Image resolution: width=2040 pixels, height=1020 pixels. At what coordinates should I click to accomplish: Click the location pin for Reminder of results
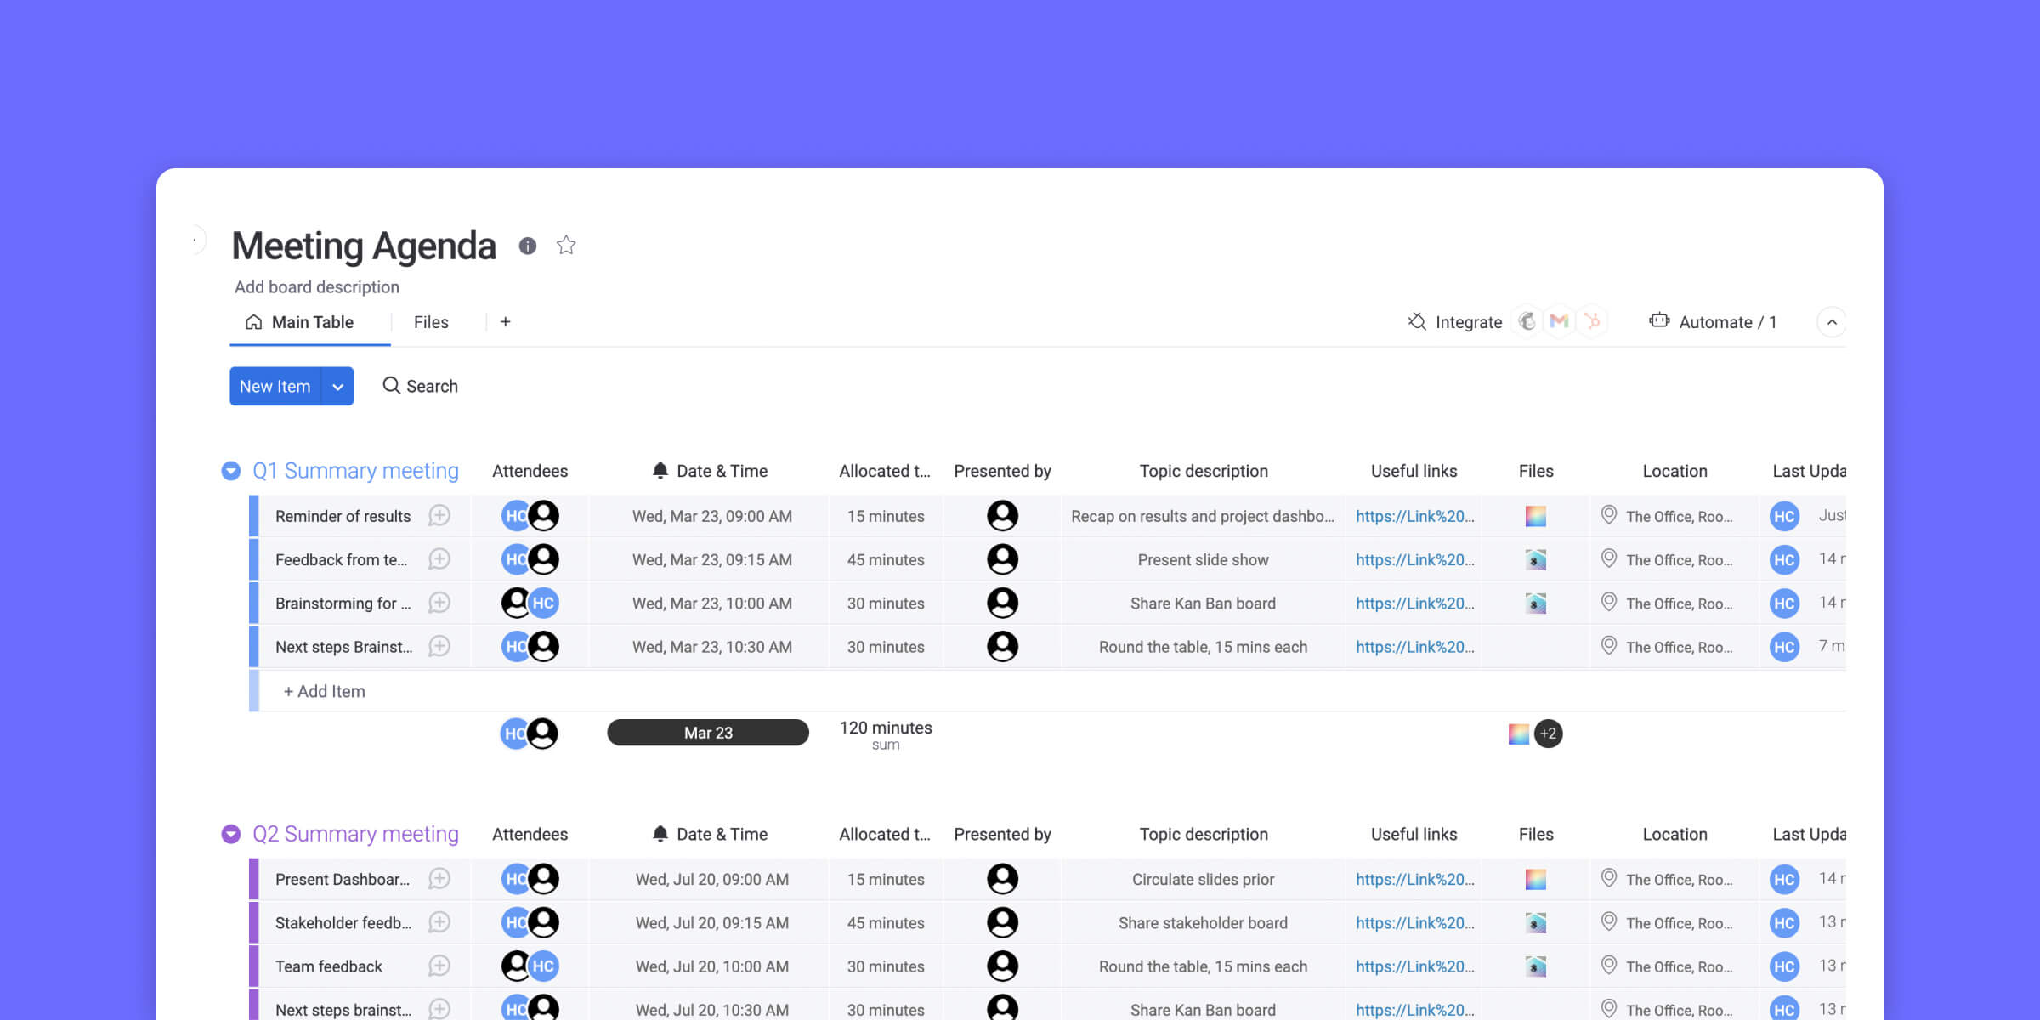click(x=1609, y=515)
